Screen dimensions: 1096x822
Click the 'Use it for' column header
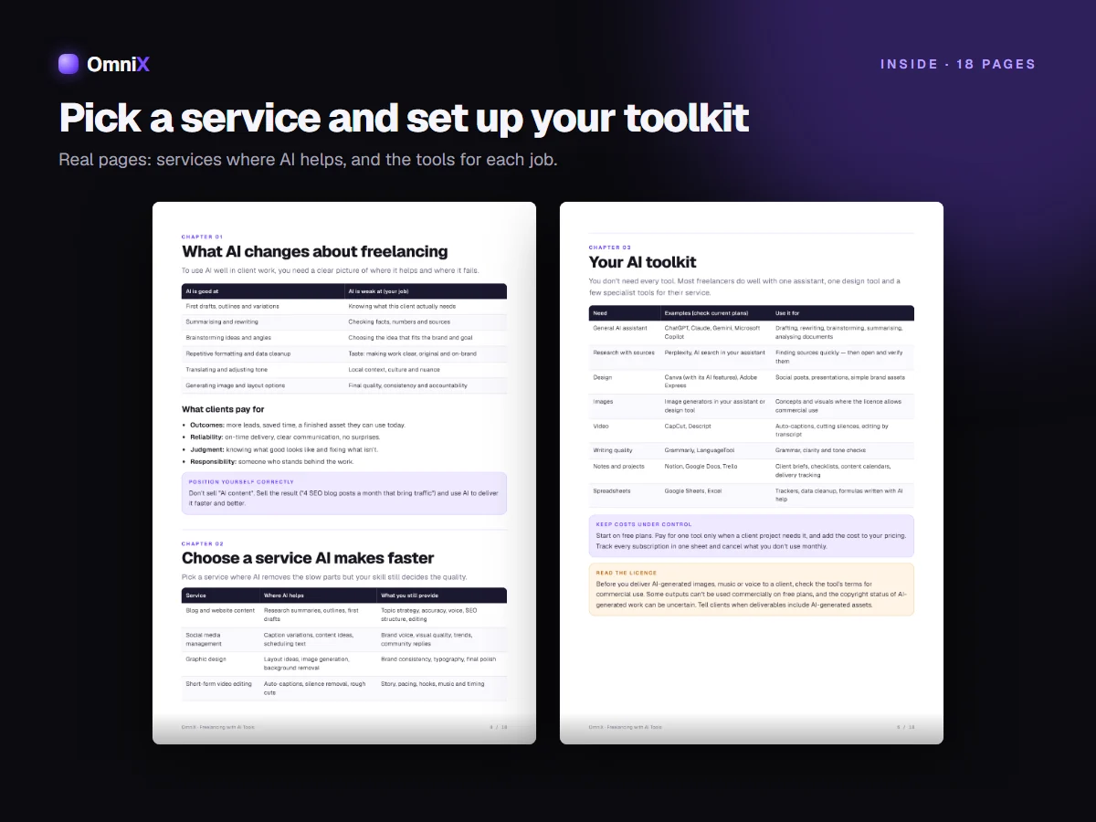pyautogui.click(x=843, y=313)
